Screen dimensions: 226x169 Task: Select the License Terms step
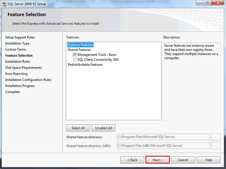(x=16, y=49)
